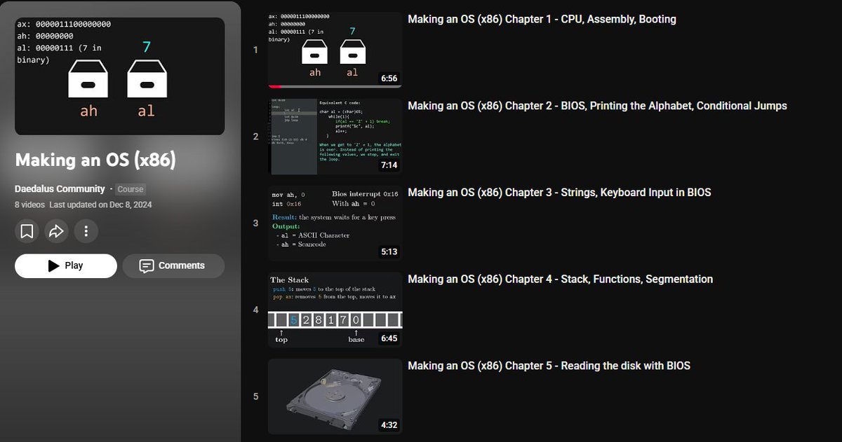Open the Comments panel
The height and width of the screenshot is (442, 842).
point(173,265)
